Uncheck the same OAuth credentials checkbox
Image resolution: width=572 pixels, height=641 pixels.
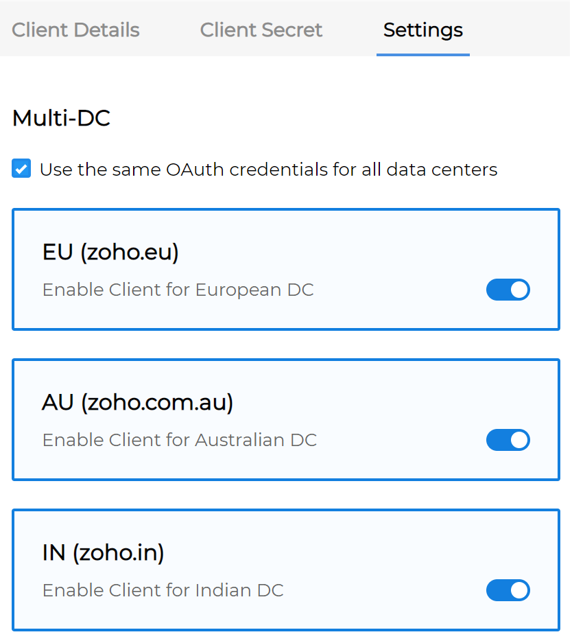pyautogui.click(x=22, y=169)
